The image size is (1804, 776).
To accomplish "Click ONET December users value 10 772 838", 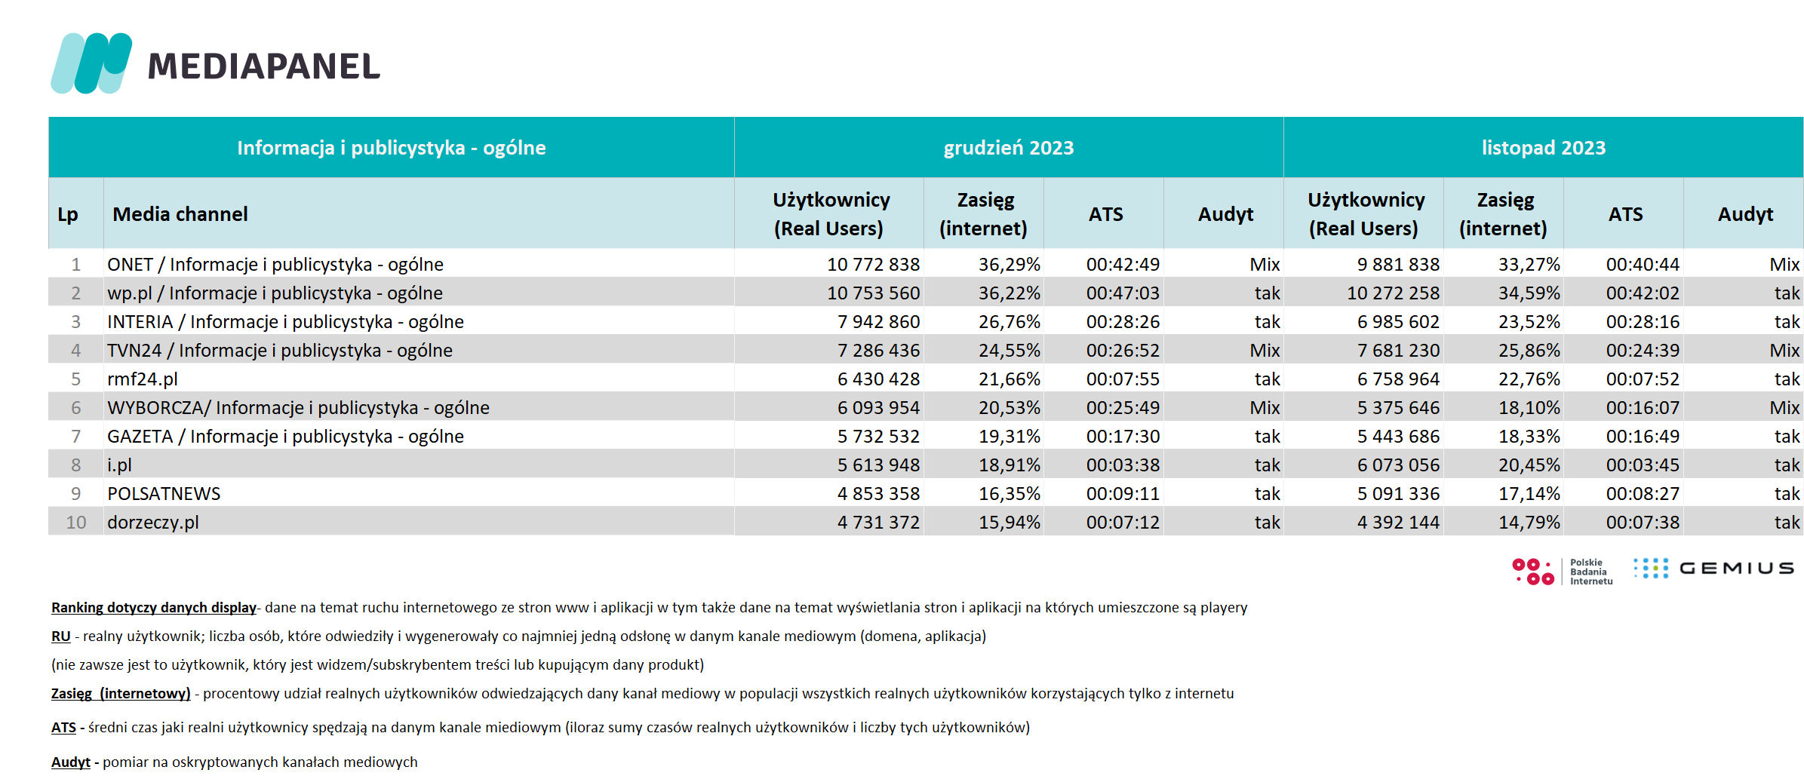I will (x=873, y=264).
